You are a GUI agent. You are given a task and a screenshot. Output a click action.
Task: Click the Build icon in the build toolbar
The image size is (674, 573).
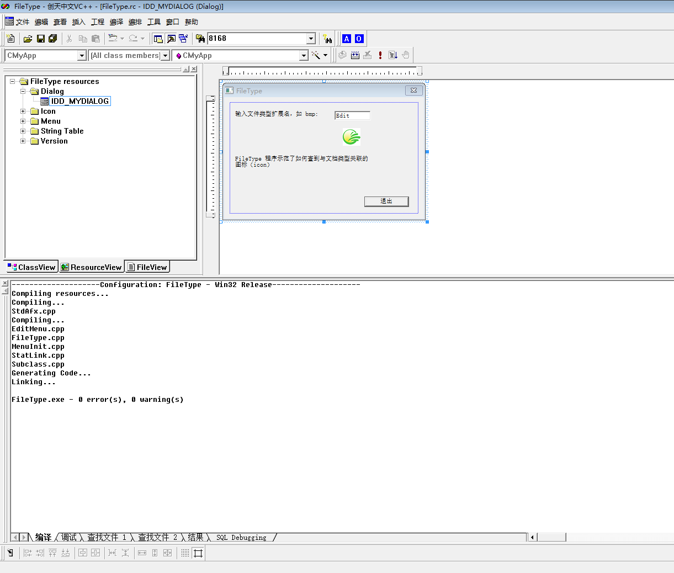click(x=355, y=55)
